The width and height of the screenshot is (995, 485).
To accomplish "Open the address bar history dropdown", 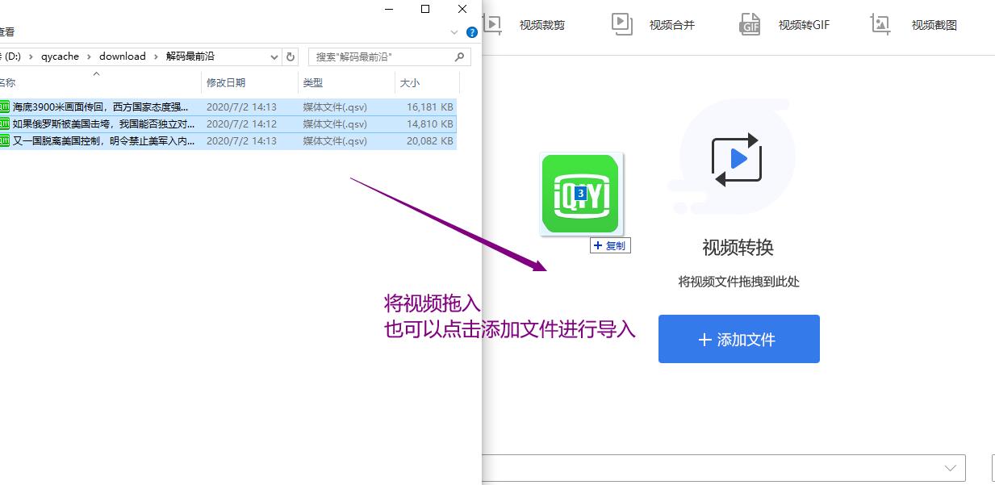I will (x=274, y=56).
